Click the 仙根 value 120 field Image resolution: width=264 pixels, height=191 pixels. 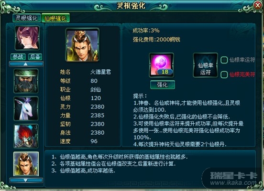pyautogui.click(x=96, y=98)
